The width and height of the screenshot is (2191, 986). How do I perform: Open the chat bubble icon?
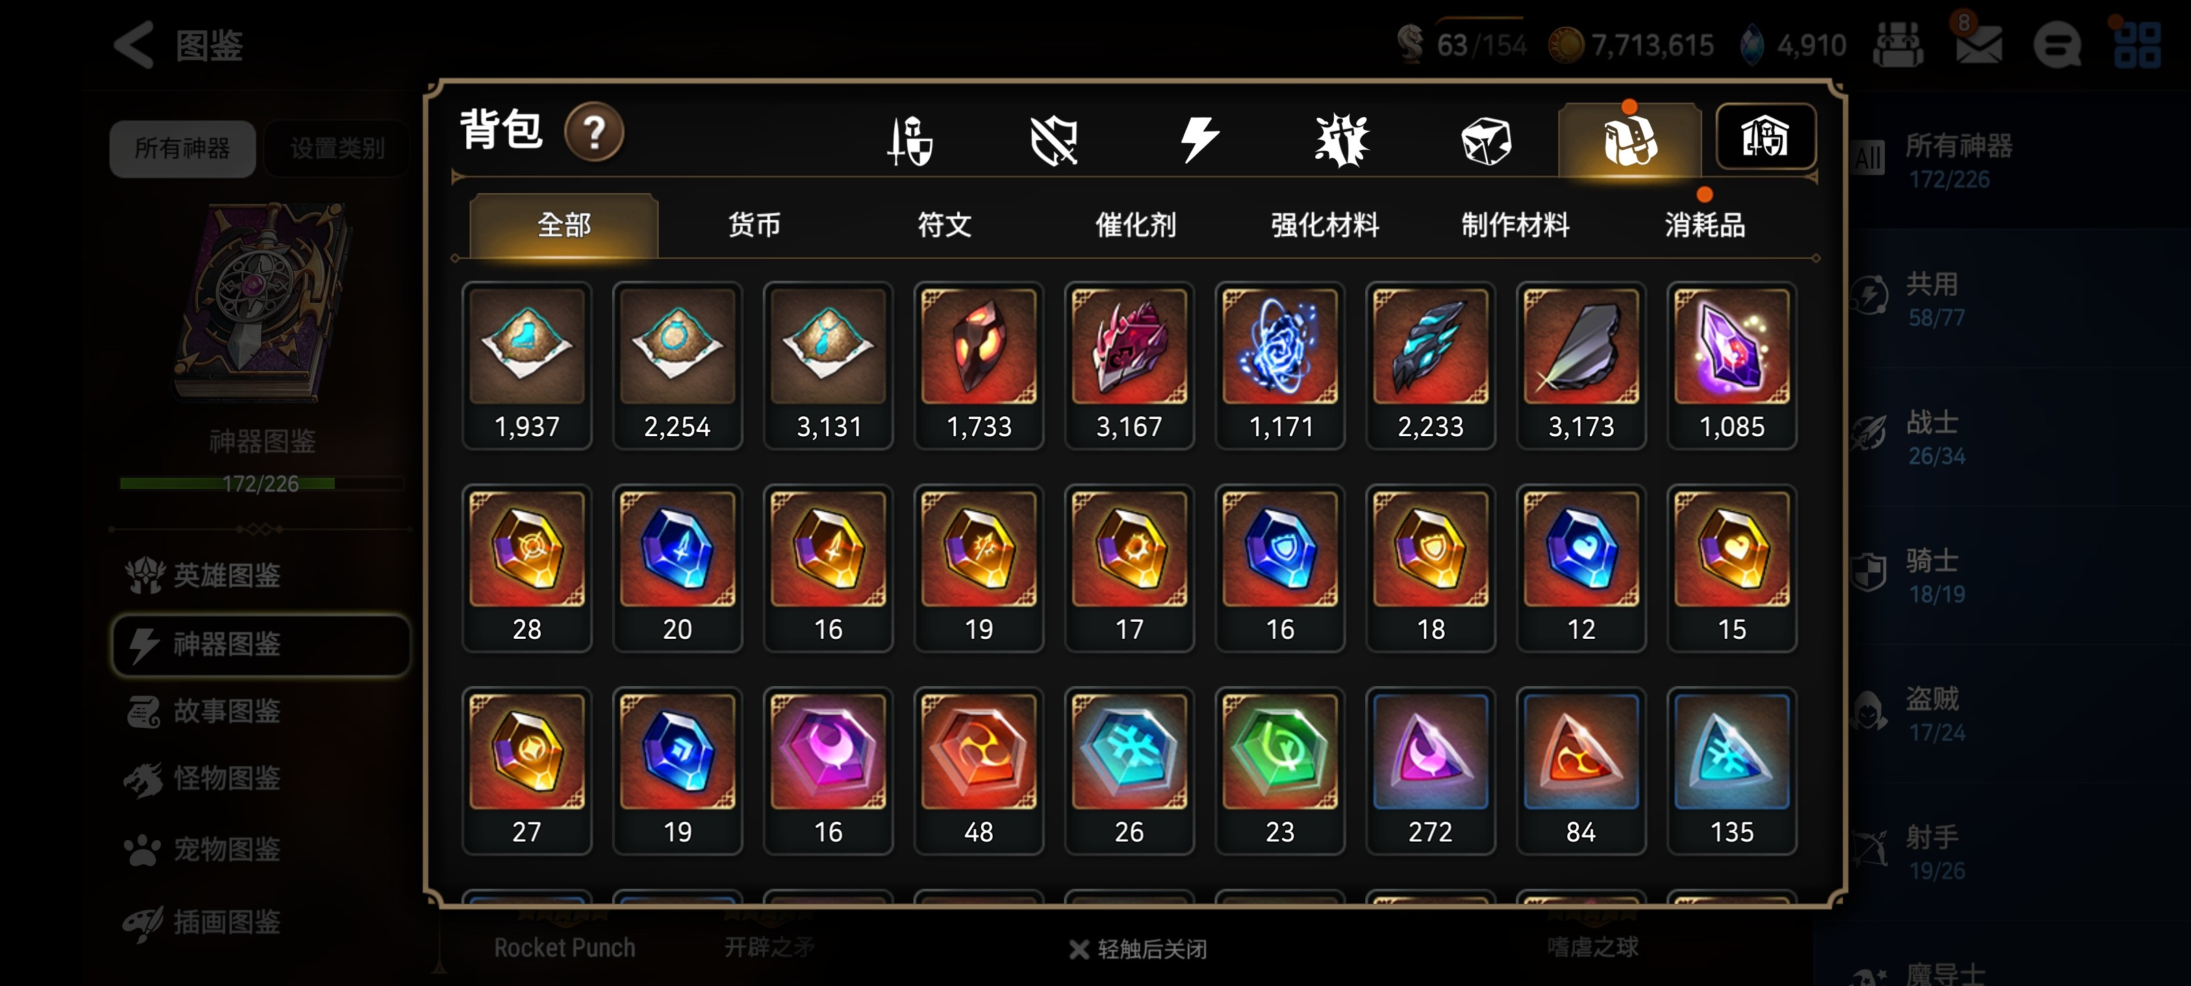[2057, 45]
